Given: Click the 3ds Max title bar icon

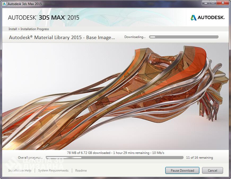Looking at the screenshot, I should click(4, 4).
